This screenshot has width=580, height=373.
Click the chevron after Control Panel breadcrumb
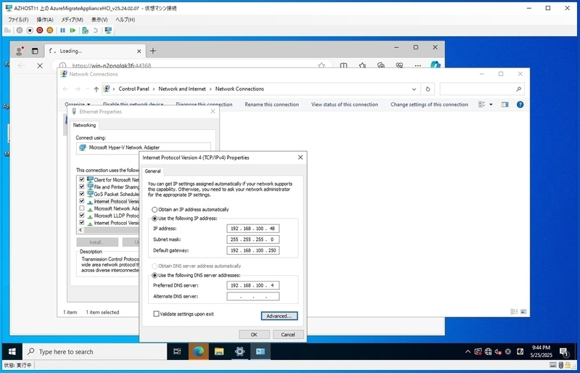154,89
